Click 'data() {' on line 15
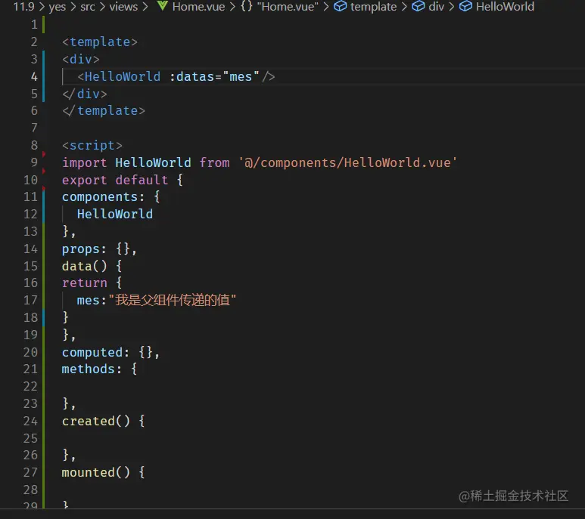Image resolution: width=585 pixels, height=519 pixels. click(x=92, y=266)
